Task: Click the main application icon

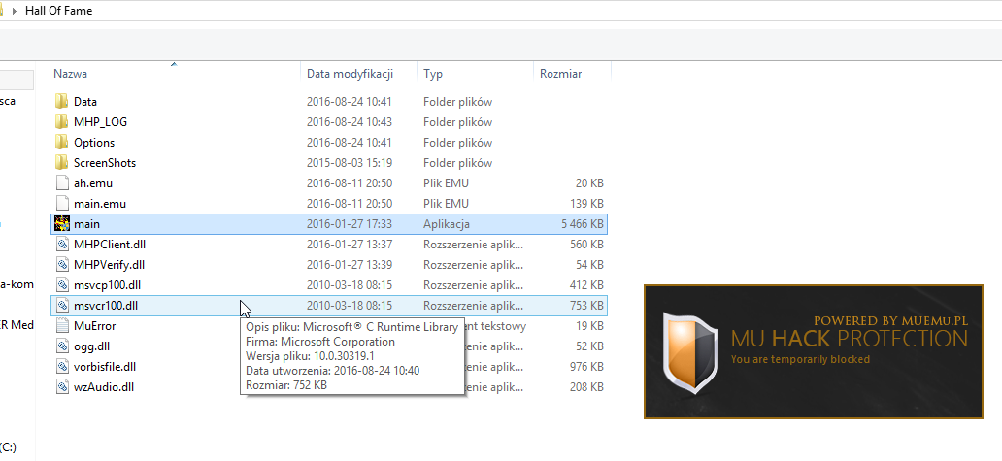Action: tap(61, 223)
